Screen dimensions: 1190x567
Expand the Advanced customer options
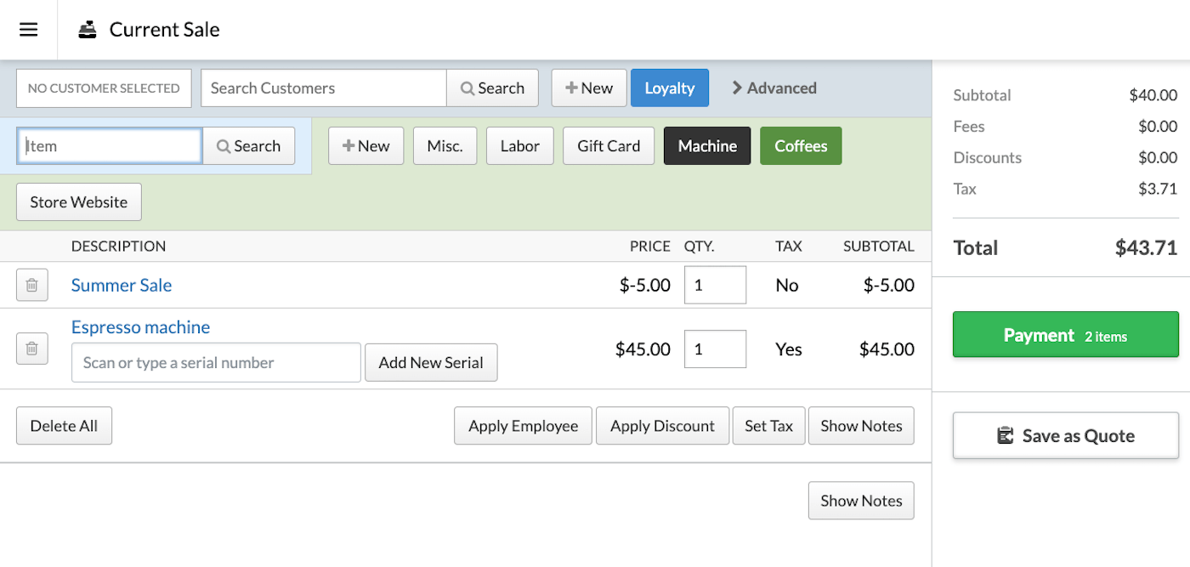(x=774, y=88)
